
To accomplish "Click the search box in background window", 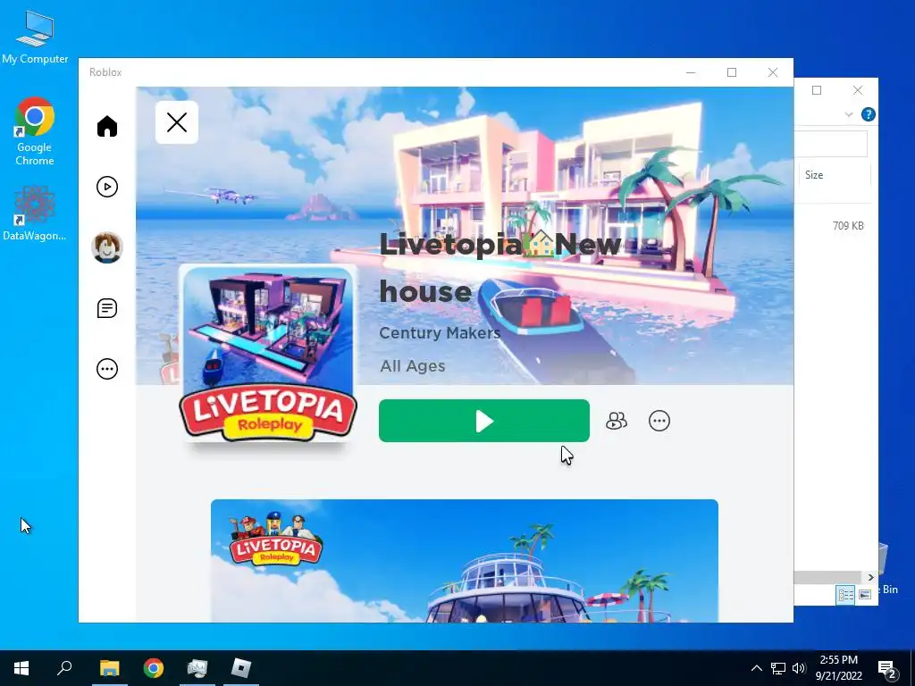I will point(831,144).
